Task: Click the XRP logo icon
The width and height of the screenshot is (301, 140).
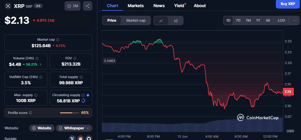Action: (x=8, y=6)
